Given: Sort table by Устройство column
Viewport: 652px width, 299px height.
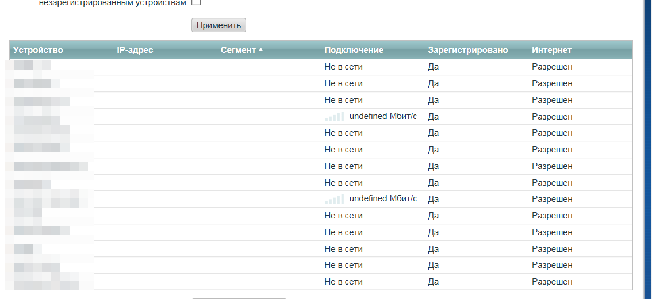Looking at the screenshot, I should [x=38, y=50].
